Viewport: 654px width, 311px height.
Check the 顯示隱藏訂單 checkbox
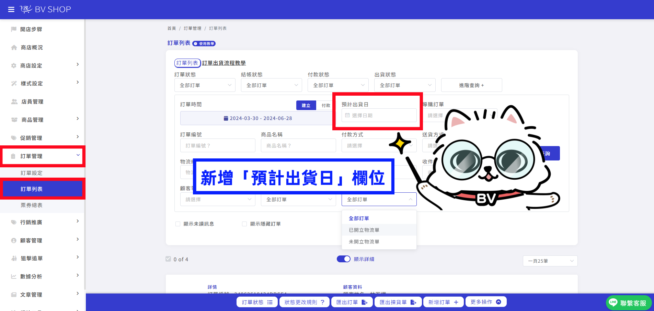click(244, 224)
